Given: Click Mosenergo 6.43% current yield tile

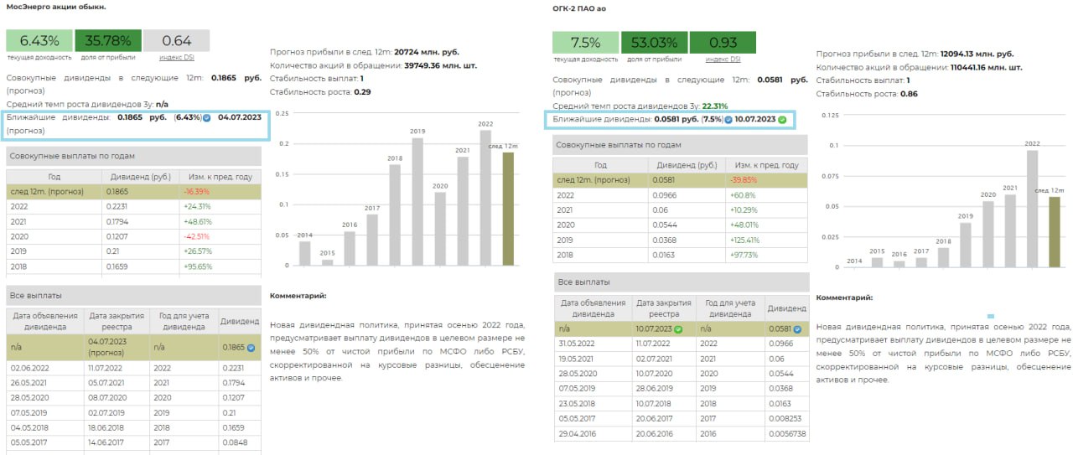Looking at the screenshot, I should (39, 41).
